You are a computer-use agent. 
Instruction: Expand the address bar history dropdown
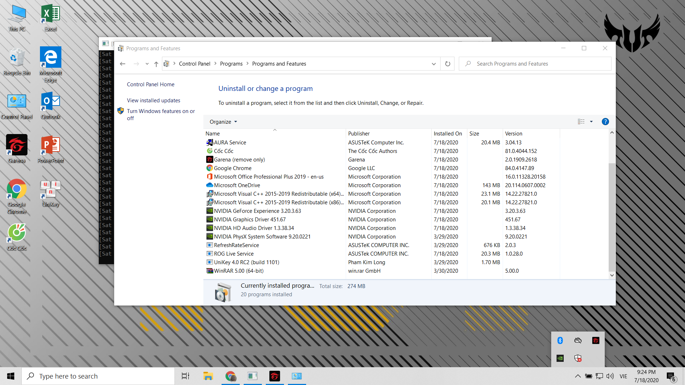(x=434, y=64)
